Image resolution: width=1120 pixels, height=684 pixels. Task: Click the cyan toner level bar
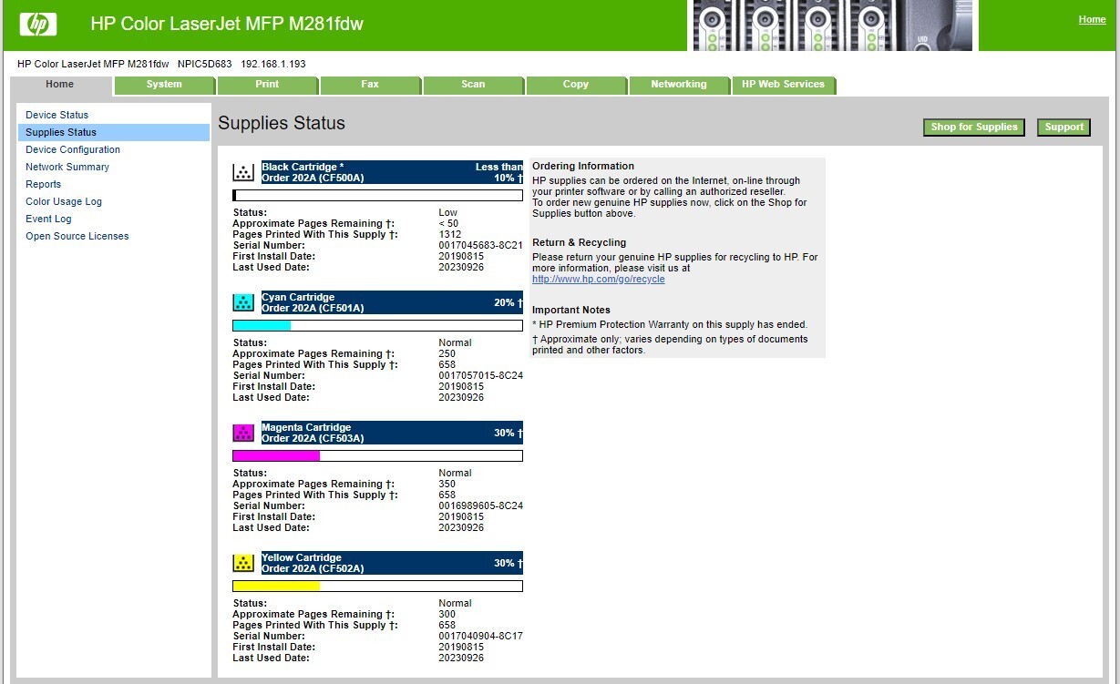click(378, 325)
